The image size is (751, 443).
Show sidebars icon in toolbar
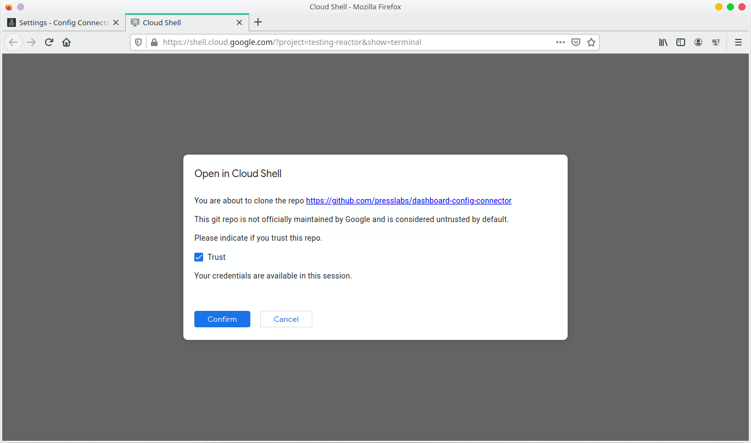tap(681, 42)
